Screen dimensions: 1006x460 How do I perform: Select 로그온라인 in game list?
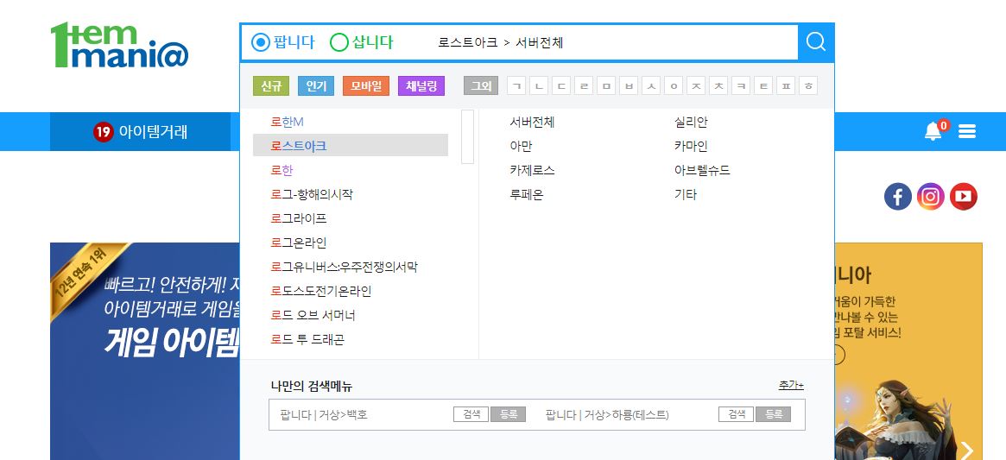pyautogui.click(x=299, y=243)
